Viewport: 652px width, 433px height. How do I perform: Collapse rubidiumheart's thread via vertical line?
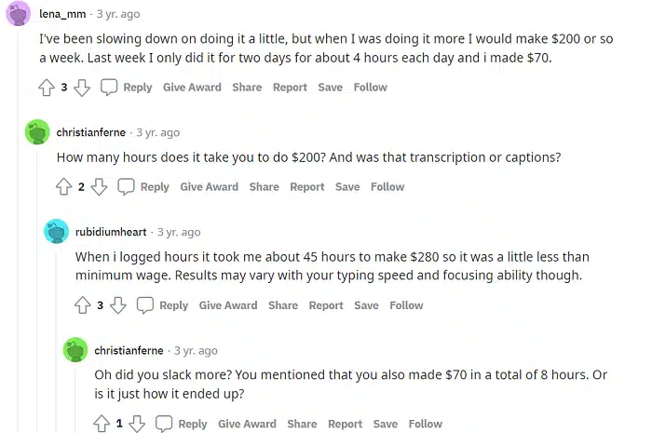pos(56,341)
